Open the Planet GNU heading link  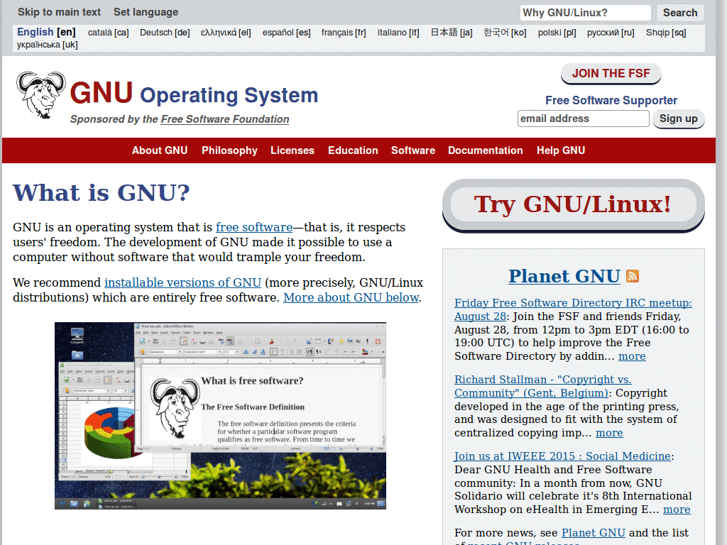[x=564, y=276]
